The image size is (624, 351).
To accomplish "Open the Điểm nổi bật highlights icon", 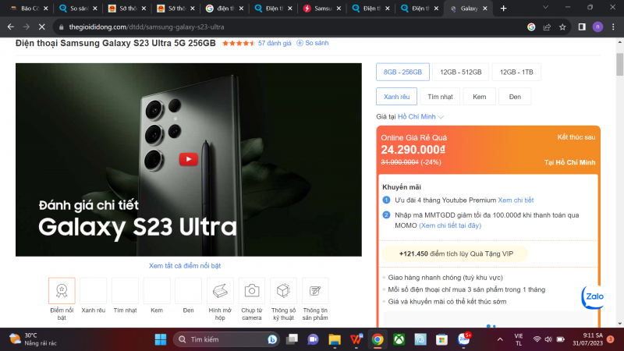I will 62,291.
